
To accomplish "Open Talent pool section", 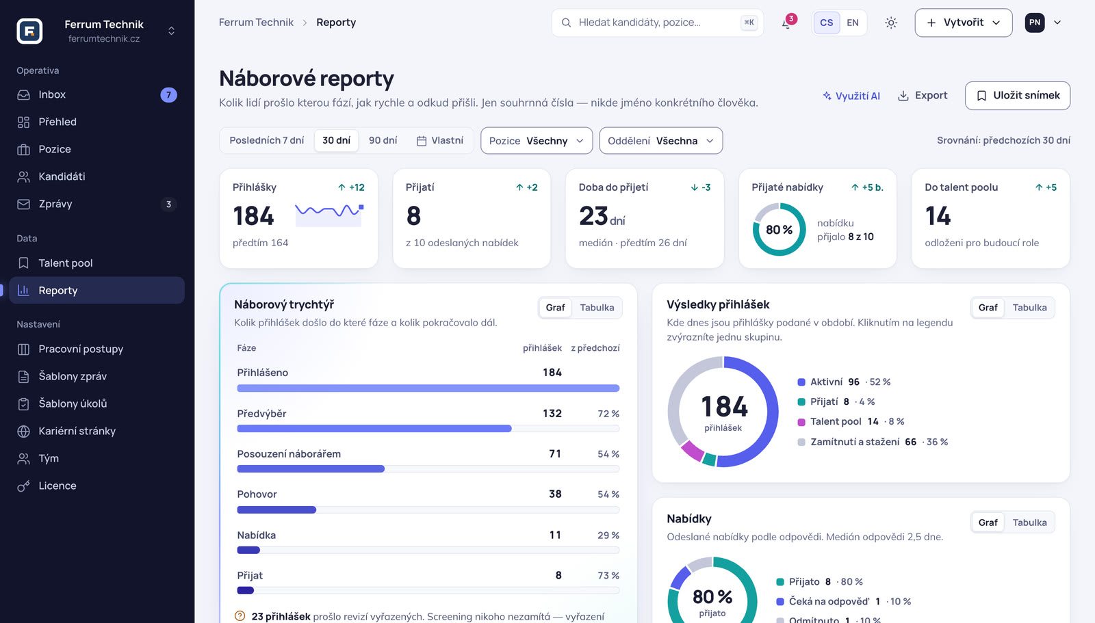I will click(x=97, y=263).
